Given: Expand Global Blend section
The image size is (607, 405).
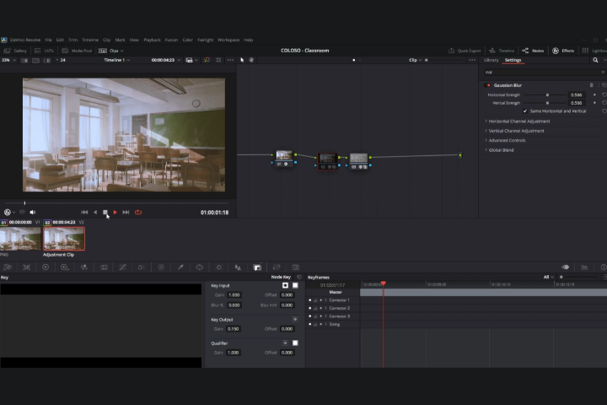Looking at the screenshot, I should 499,150.
